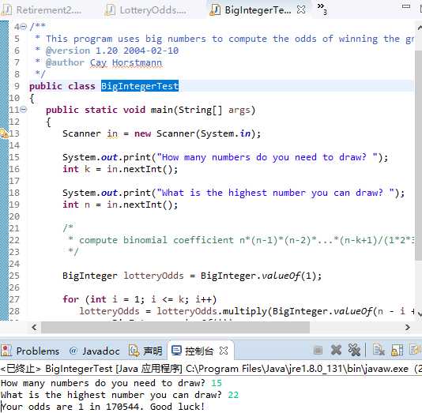This screenshot has height=413, width=422.
Task: Minimize the editor area
Action: (406, 6)
